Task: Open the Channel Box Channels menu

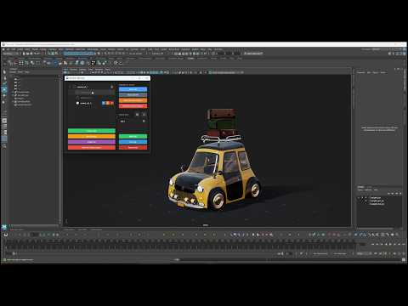Action: pyautogui.click(x=361, y=72)
